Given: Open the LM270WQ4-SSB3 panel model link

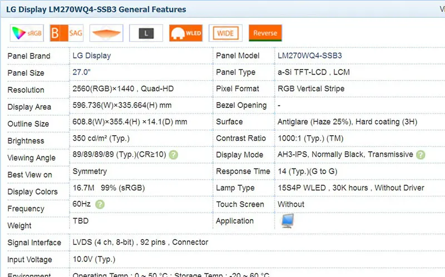Looking at the screenshot, I should [310, 56].
